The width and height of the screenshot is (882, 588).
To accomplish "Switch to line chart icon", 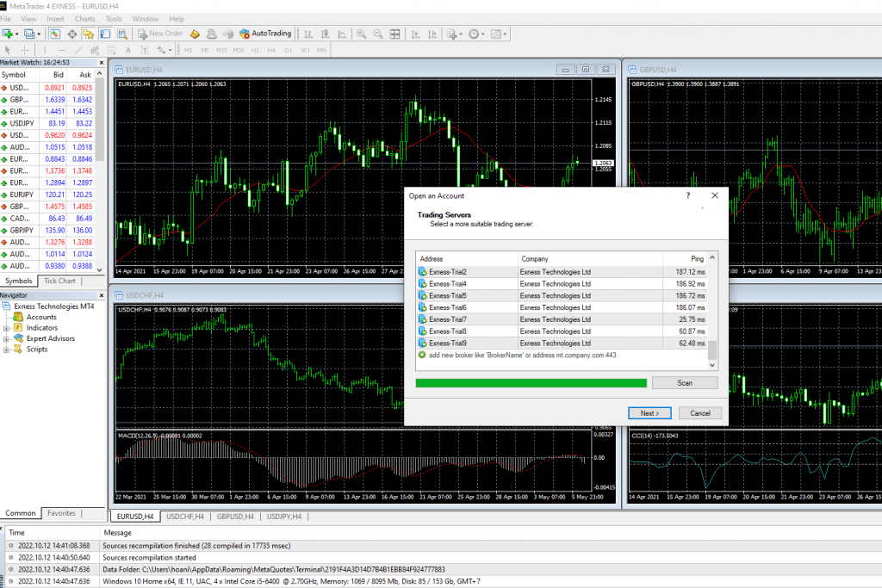I will pos(341,34).
